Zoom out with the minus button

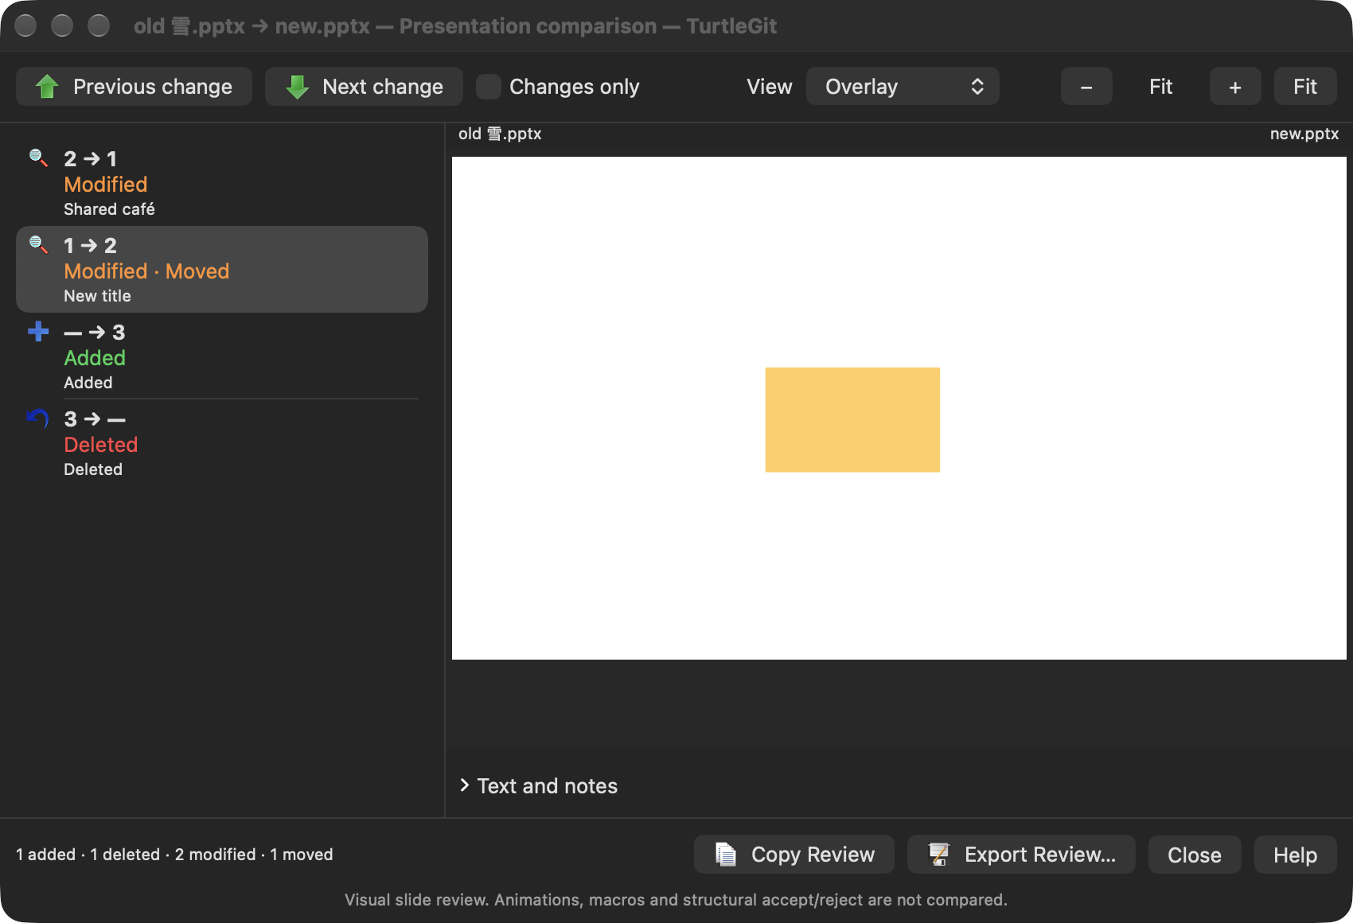point(1086,87)
